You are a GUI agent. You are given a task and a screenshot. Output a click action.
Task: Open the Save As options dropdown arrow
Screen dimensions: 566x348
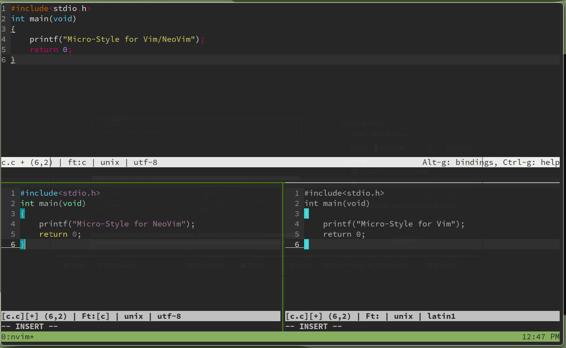(473, 265)
